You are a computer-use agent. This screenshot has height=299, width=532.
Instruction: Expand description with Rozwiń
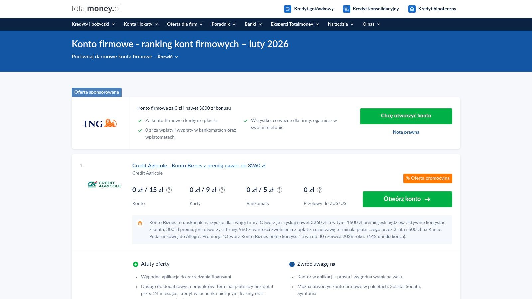(x=168, y=57)
